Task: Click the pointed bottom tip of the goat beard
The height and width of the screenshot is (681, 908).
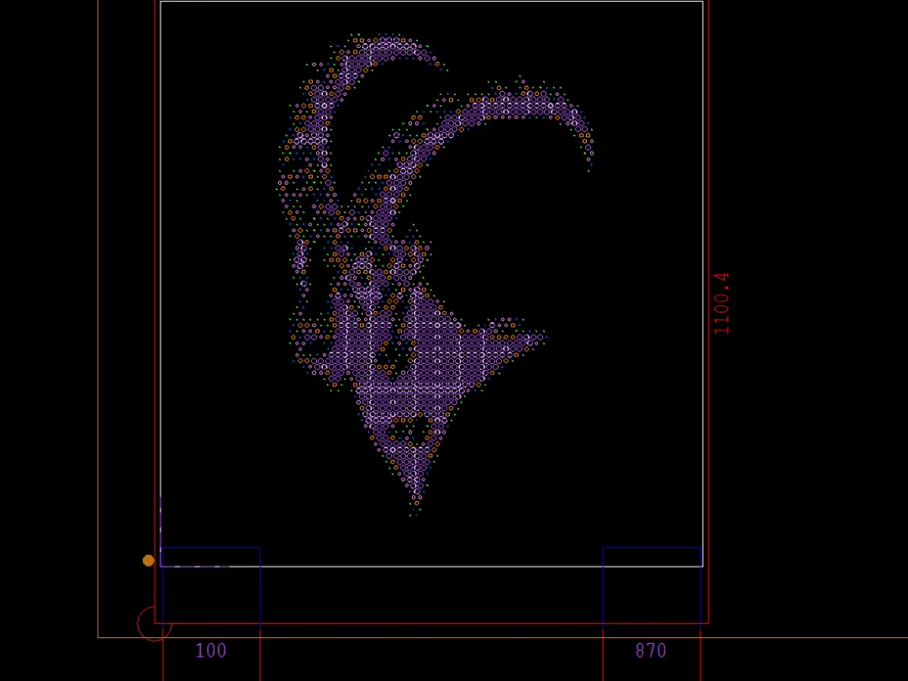Action: pos(414,510)
